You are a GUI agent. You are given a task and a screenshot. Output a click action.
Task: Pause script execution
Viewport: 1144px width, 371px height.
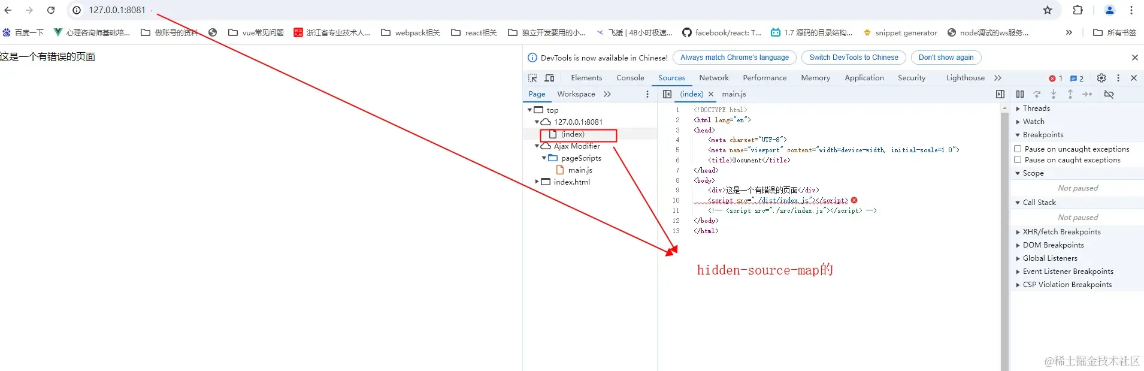click(1020, 94)
